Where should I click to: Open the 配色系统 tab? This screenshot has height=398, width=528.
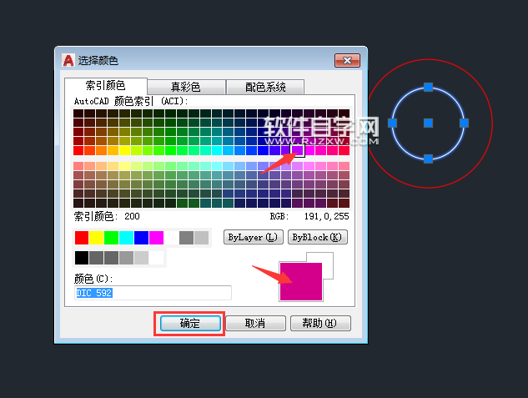tap(265, 88)
